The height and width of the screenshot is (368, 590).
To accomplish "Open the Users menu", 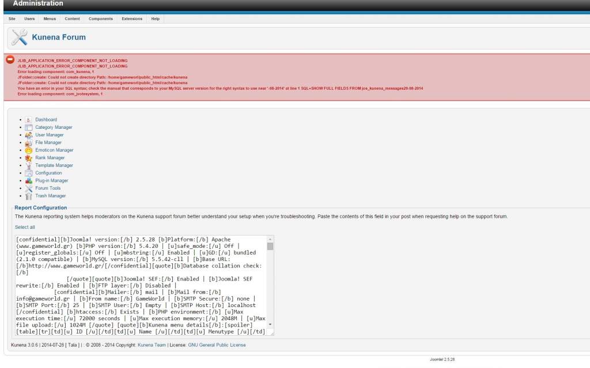I will (29, 19).
